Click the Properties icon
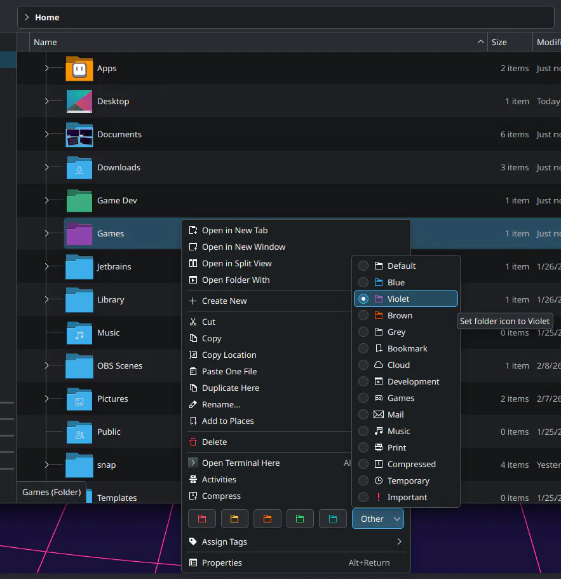 coord(193,562)
